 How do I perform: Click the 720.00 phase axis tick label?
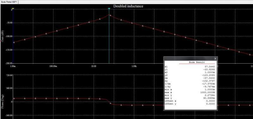click(9, 75)
